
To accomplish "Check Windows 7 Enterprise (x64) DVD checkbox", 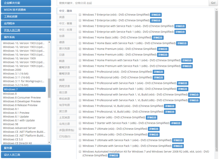I will (x=80, y=15).
